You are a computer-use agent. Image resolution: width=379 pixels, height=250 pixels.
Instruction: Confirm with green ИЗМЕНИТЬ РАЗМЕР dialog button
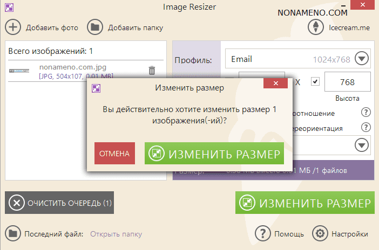[214, 154]
